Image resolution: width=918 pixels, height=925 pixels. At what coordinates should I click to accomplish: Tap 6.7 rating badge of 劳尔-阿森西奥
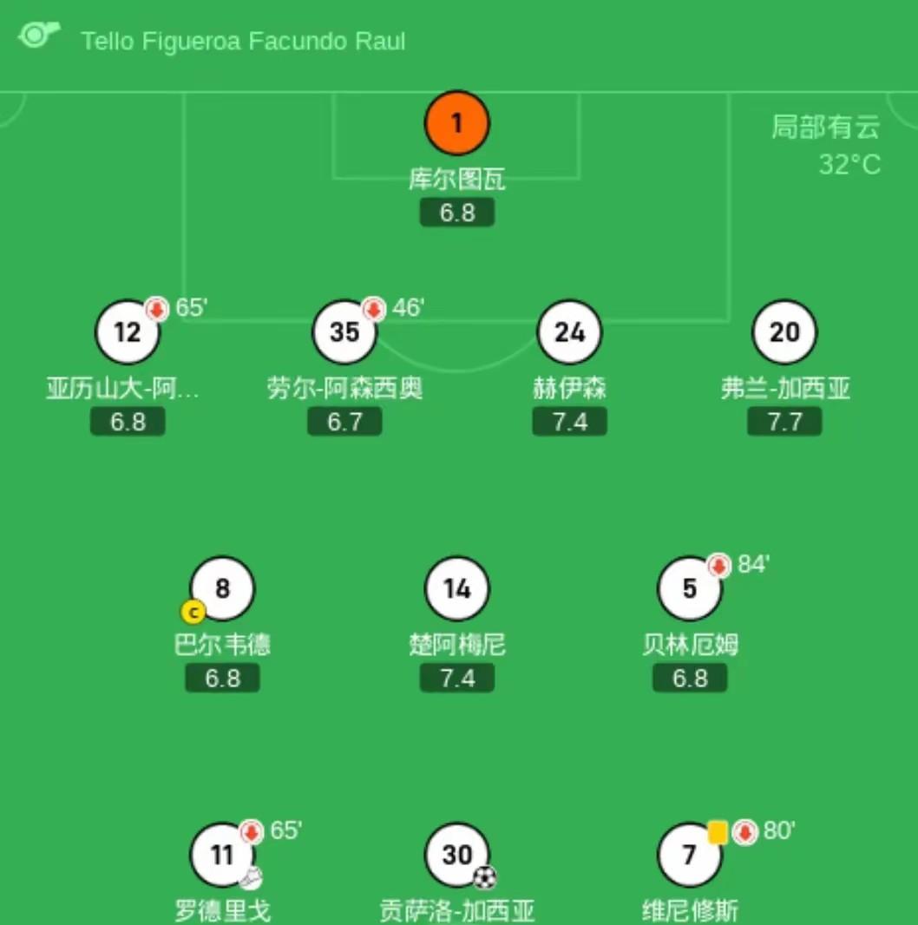click(x=344, y=422)
